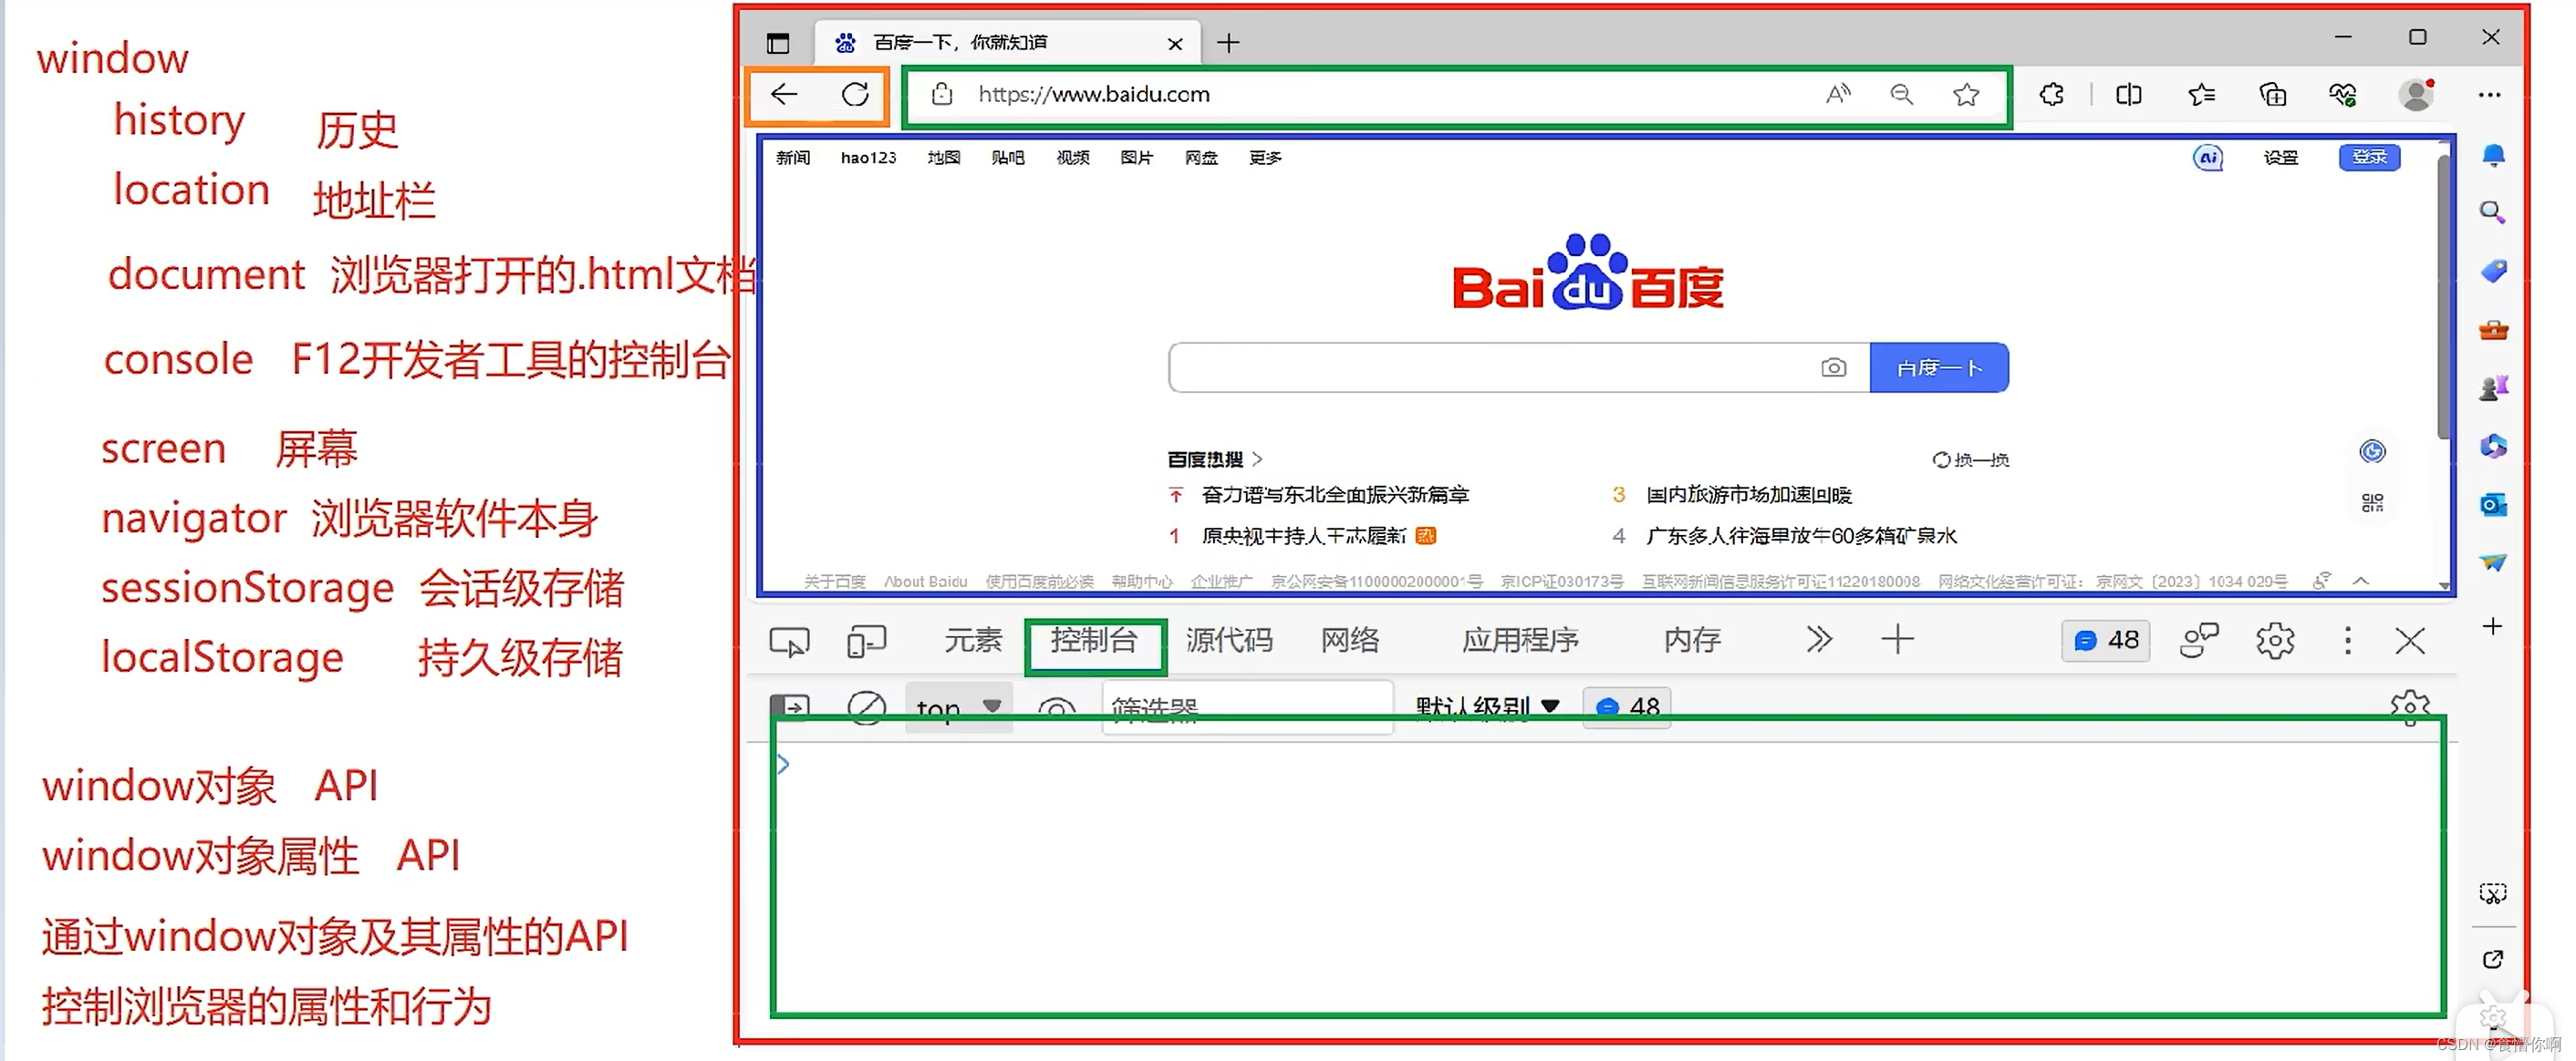
Task: Open DevTools customize kebab menu
Action: 2348,641
